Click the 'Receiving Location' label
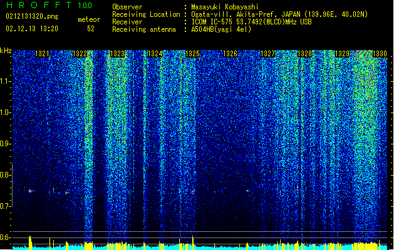The image size is (394, 250). point(146,14)
